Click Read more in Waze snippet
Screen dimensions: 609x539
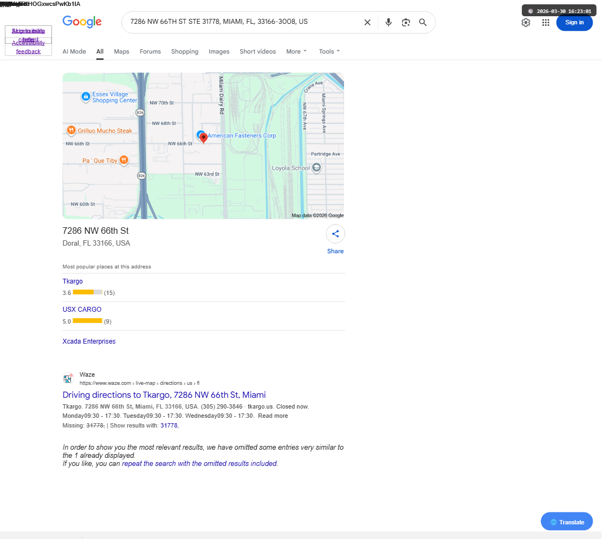point(273,416)
